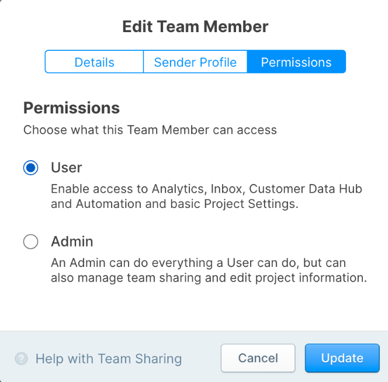Click the Admin role description paragraph
This screenshot has height=382, width=388.
pos(209,270)
